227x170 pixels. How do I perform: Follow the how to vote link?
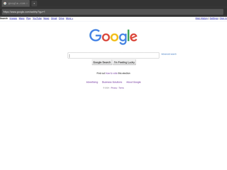tap(111, 73)
